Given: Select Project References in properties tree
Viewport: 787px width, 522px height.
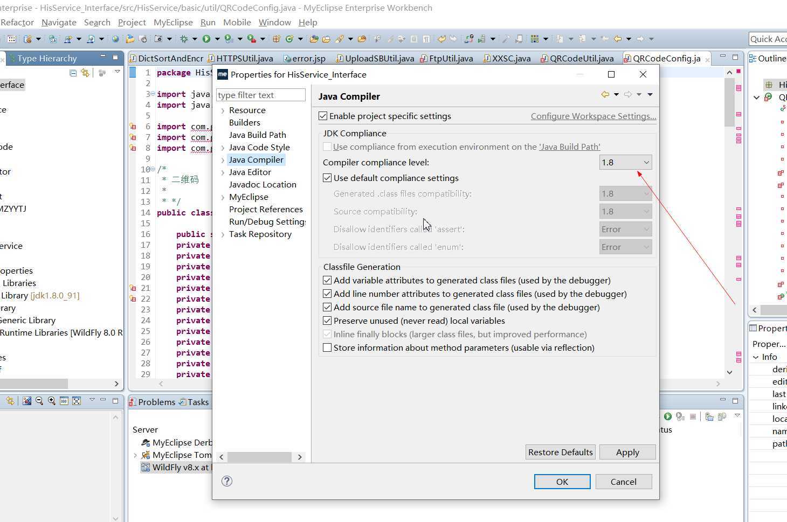Looking at the screenshot, I should tap(266, 209).
